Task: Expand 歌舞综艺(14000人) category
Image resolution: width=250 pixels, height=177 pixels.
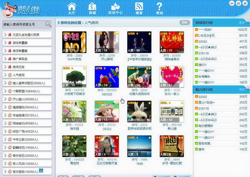Action: tap(27, 148)
